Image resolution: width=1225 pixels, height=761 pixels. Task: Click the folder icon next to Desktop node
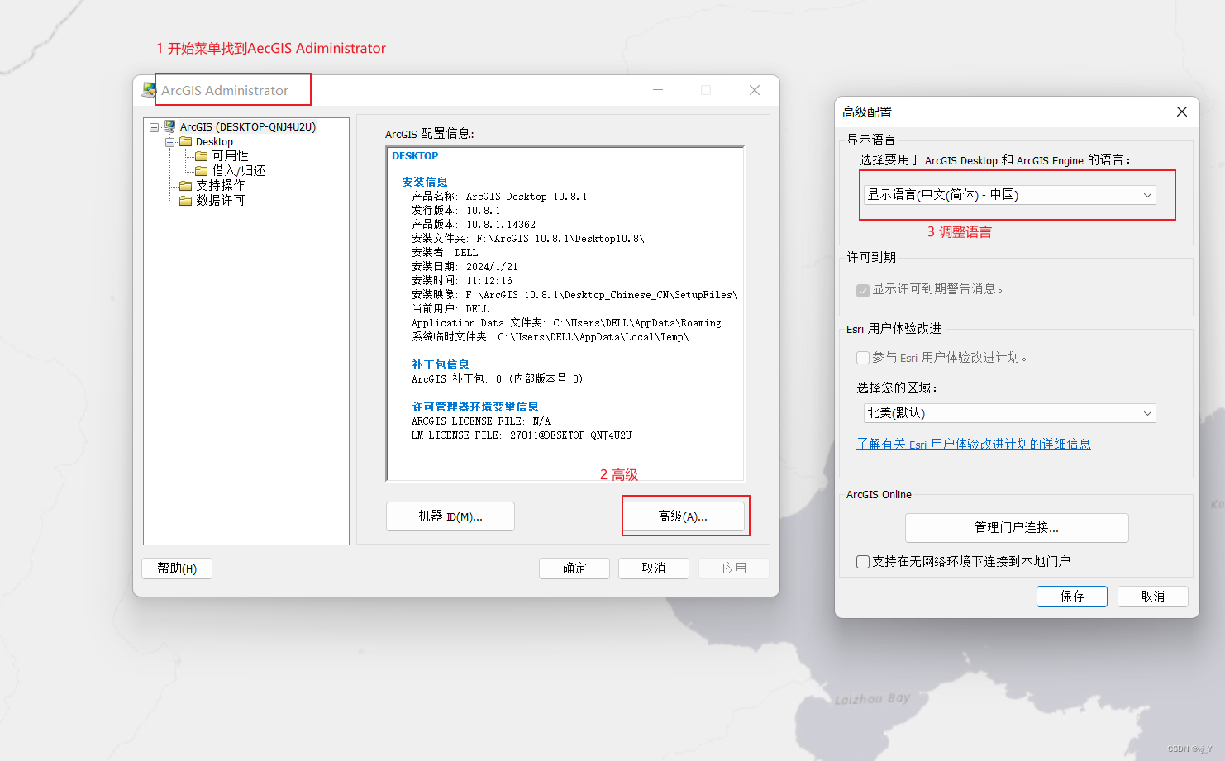pos(186,142)
